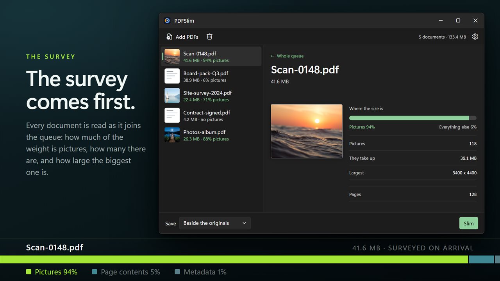Viewport: 500px width, 281px height.
Task: Click the Slim button
Action: click(x=469, y=223)
